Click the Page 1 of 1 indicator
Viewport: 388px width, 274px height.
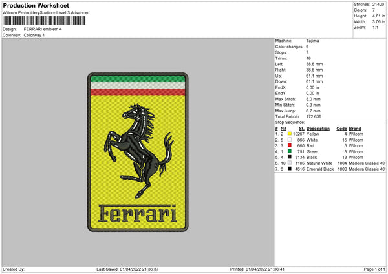pos(374,269)
